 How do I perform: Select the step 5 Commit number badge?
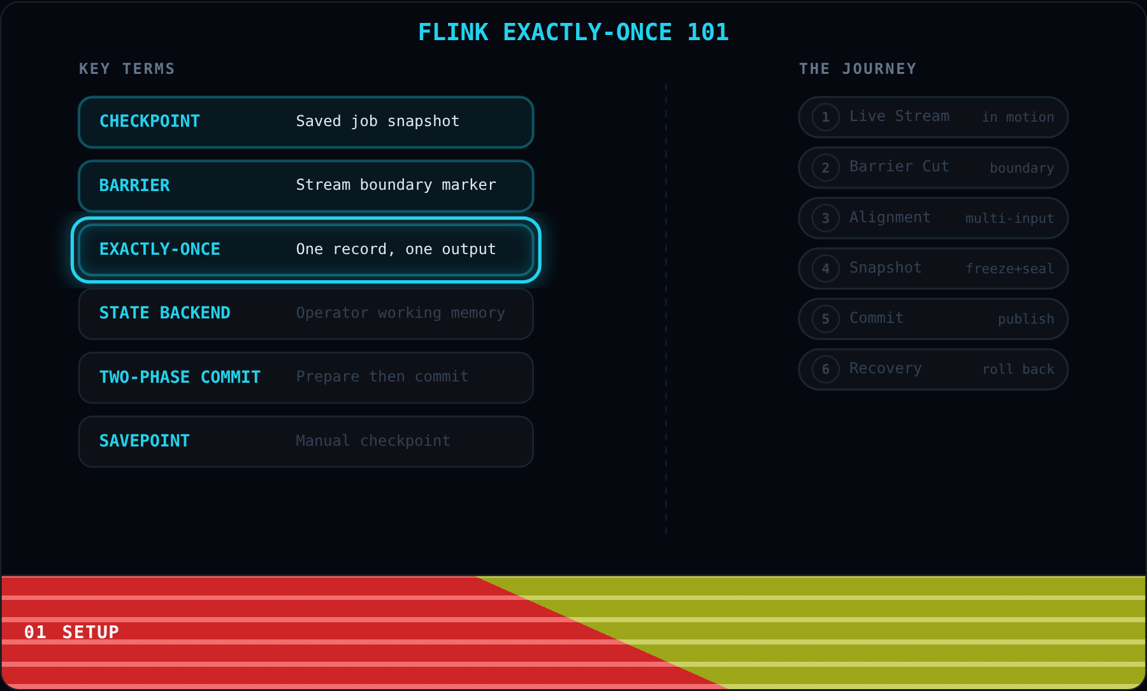(825, 318)
